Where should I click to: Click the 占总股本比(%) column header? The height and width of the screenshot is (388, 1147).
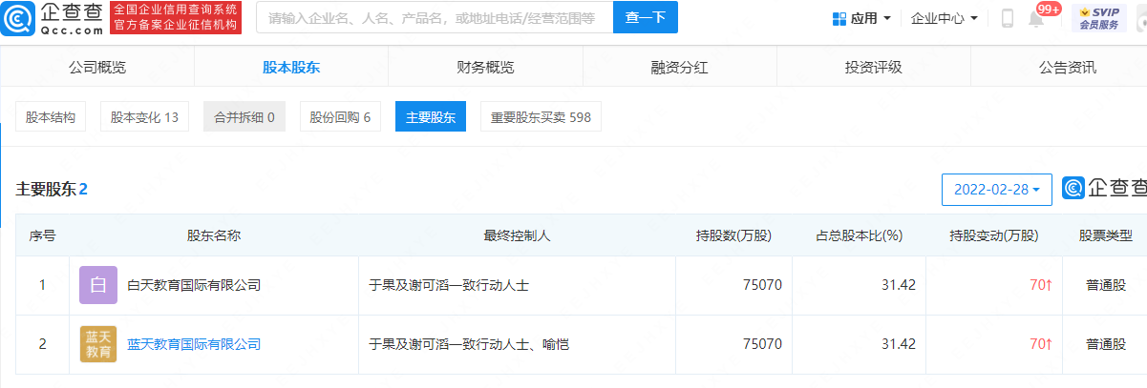(x=859, y=235)
